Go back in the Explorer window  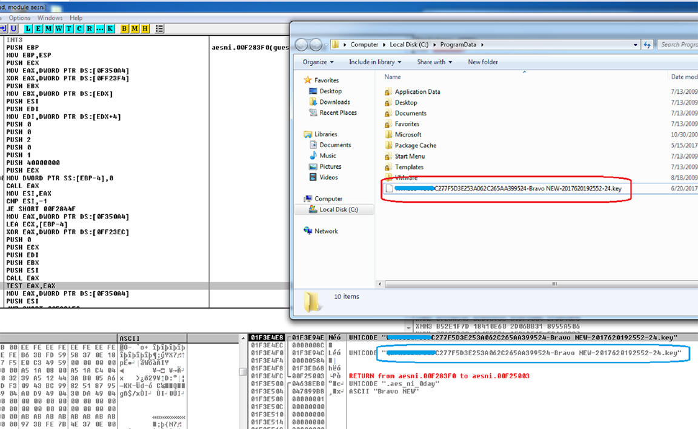[301, 44]
